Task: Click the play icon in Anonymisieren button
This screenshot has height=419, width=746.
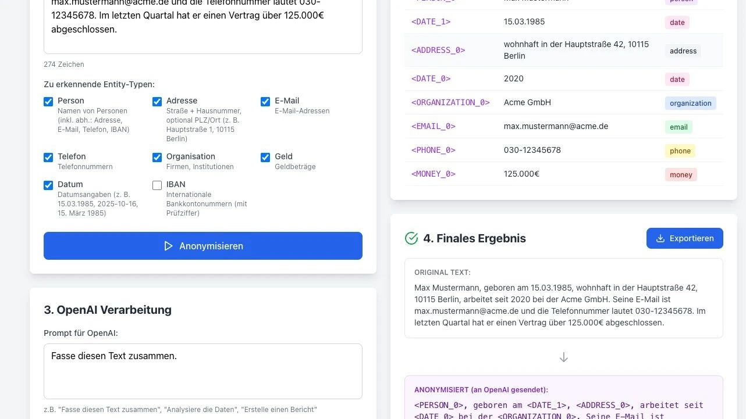Action: 168,246
